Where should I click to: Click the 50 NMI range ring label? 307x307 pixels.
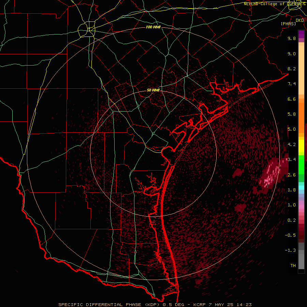coord(153,90)
